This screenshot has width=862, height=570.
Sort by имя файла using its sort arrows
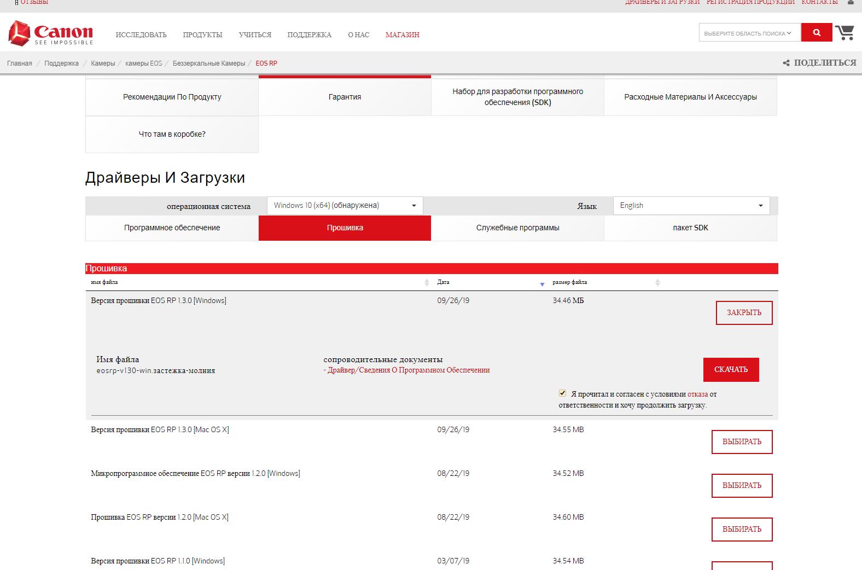tap(427, 282)
